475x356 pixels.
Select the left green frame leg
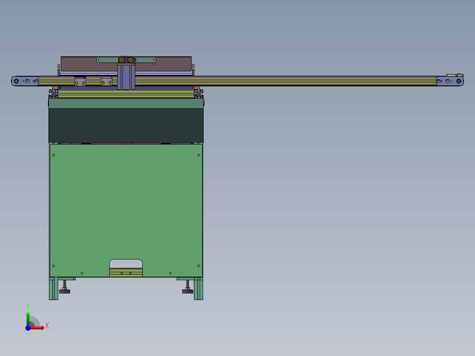tap(53, 289)
